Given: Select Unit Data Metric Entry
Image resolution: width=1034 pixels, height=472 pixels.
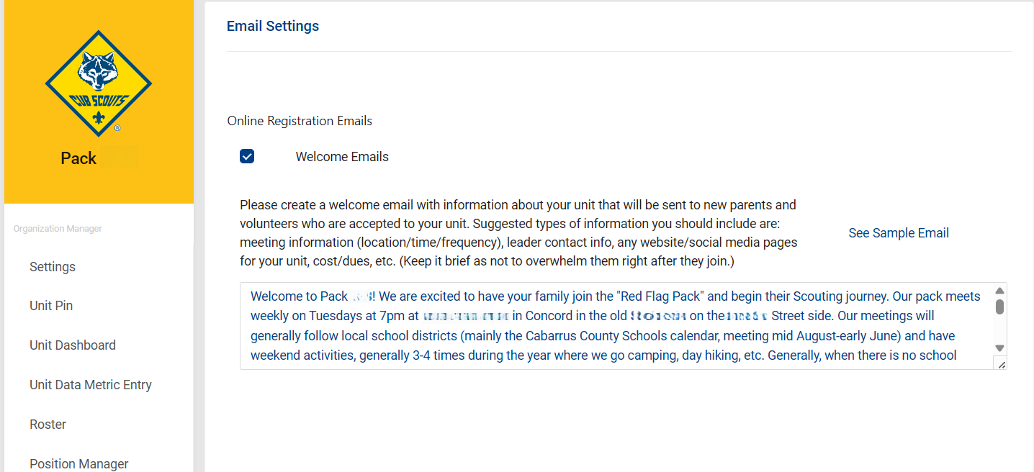Looking at the screenshot, I should 91,385.
